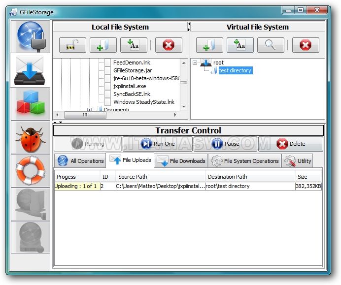The height and width of the screenshot is (285, 341).
Task: Click local tree horizontal scroll left arrow
Action: 58,115
